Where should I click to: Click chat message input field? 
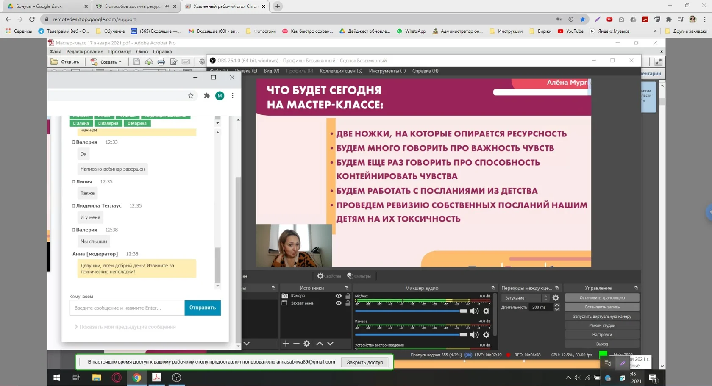[x=127, y=308]
